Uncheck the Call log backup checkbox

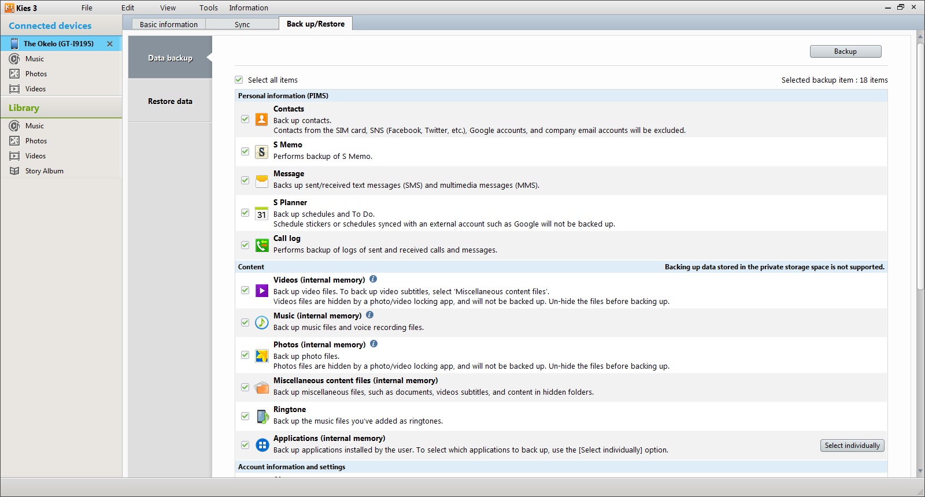coord(245,245)
